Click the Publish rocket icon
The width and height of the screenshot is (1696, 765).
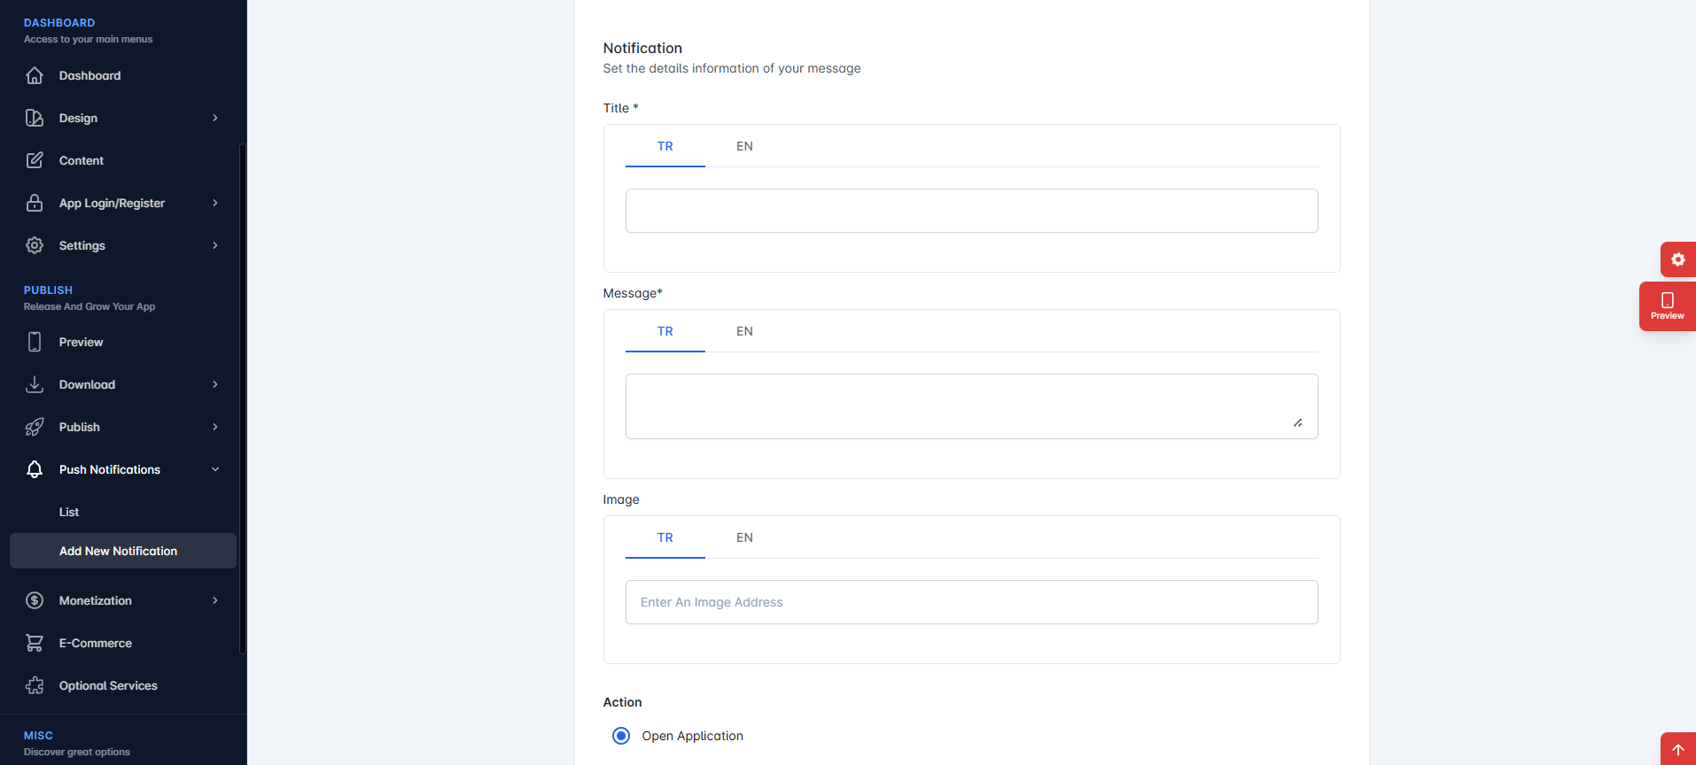[35, 427]
